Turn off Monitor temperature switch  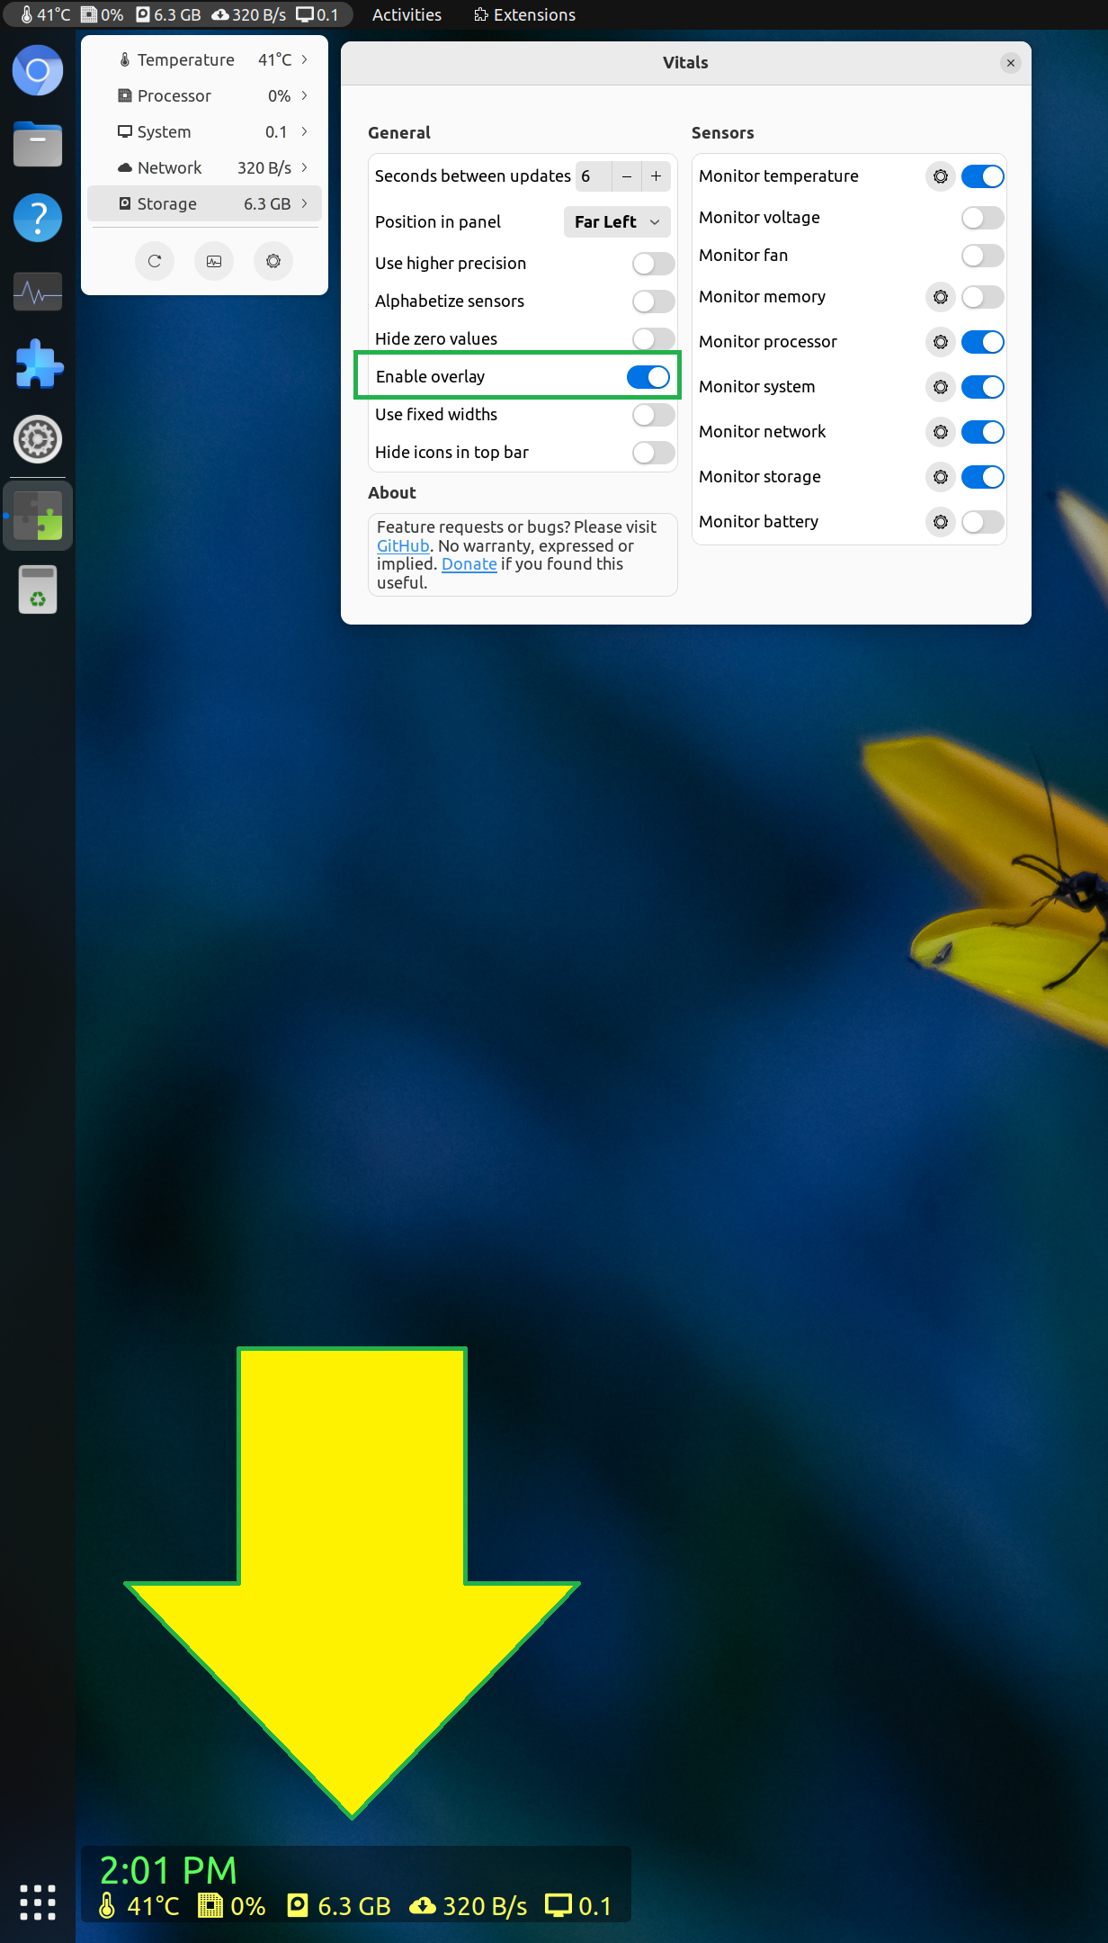coord(983,176)
